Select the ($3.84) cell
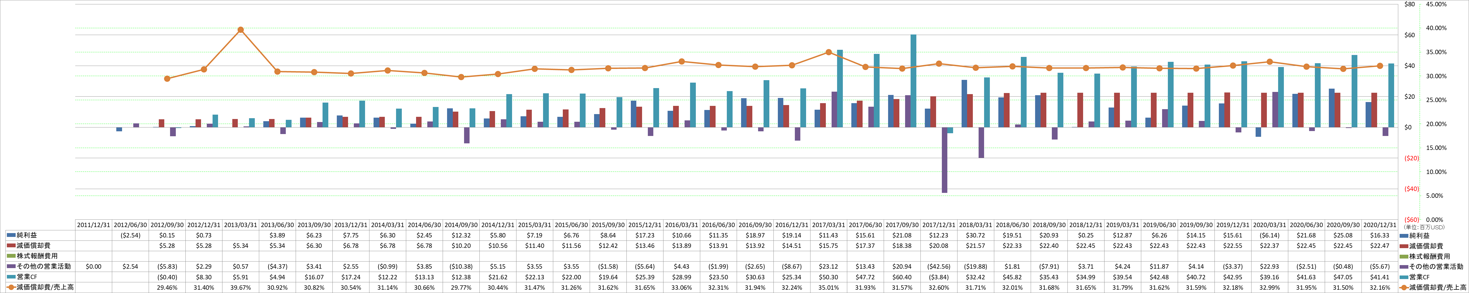This screenshot has height=293, width=1469. tap(939, 277)
